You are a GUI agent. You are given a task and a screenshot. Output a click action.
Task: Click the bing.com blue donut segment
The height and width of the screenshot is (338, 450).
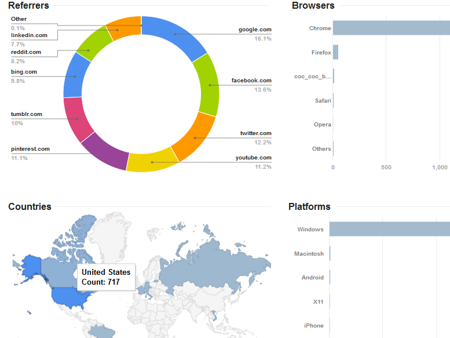point(75,77)
